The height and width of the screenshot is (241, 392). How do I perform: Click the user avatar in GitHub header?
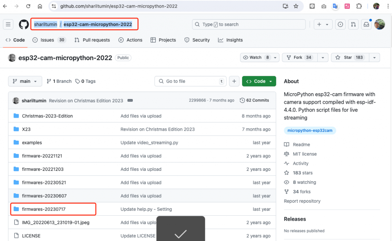(379, 24)
